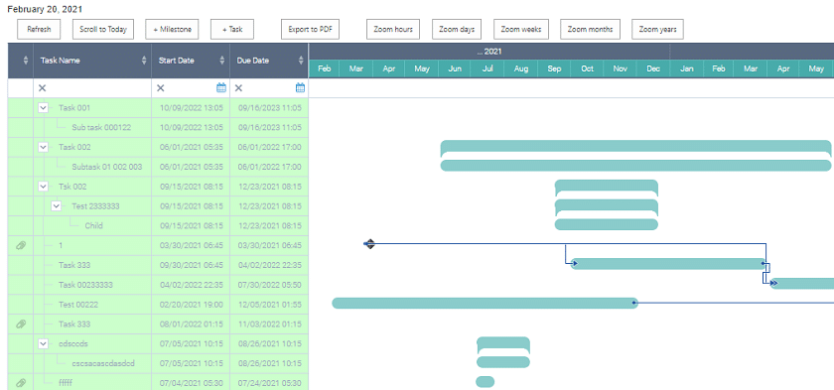Click the small fffff Gantt bar

pyautogui.click(x=486, y=381)
